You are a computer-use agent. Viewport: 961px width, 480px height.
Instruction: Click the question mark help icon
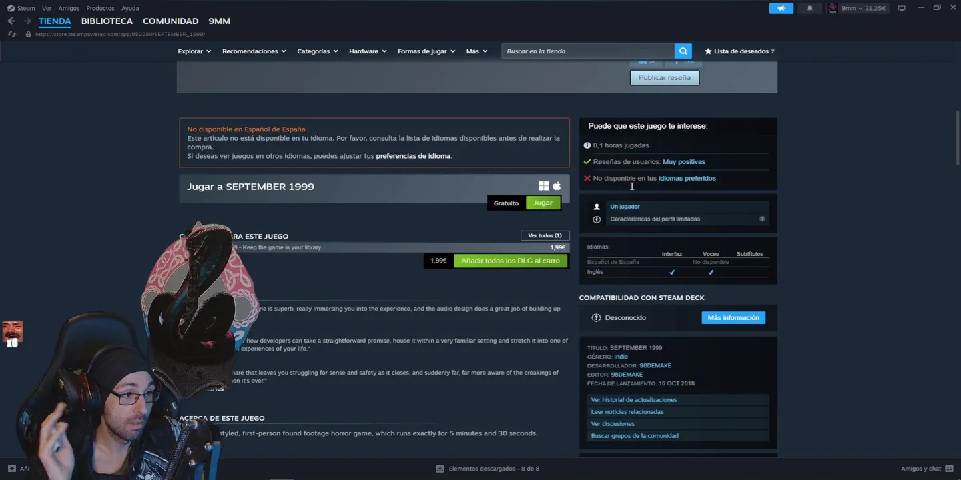pos(762,219)
